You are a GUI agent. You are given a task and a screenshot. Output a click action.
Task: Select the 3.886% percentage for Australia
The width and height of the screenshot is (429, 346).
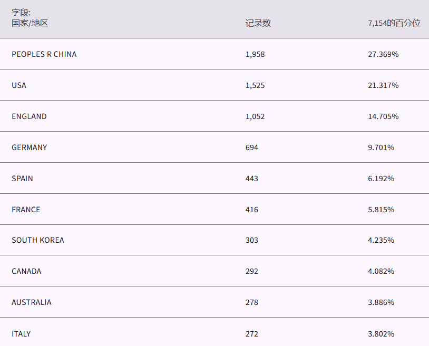point(381,302)
